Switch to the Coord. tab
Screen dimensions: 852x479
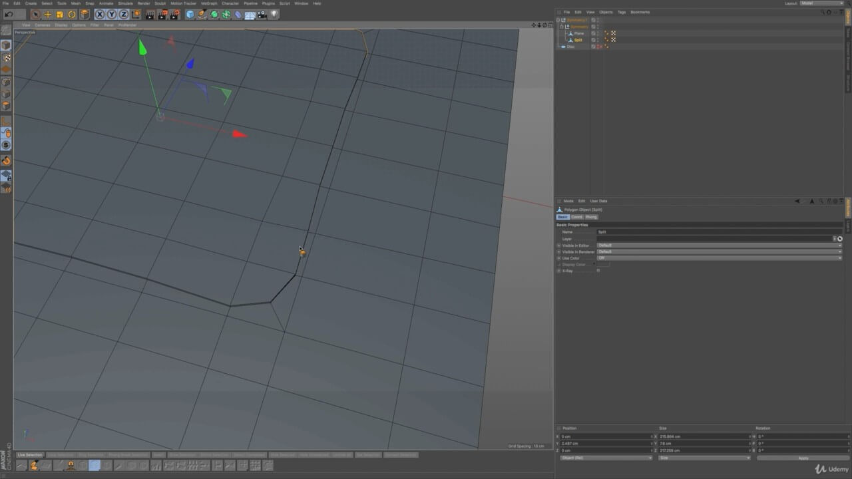[576, 217]
